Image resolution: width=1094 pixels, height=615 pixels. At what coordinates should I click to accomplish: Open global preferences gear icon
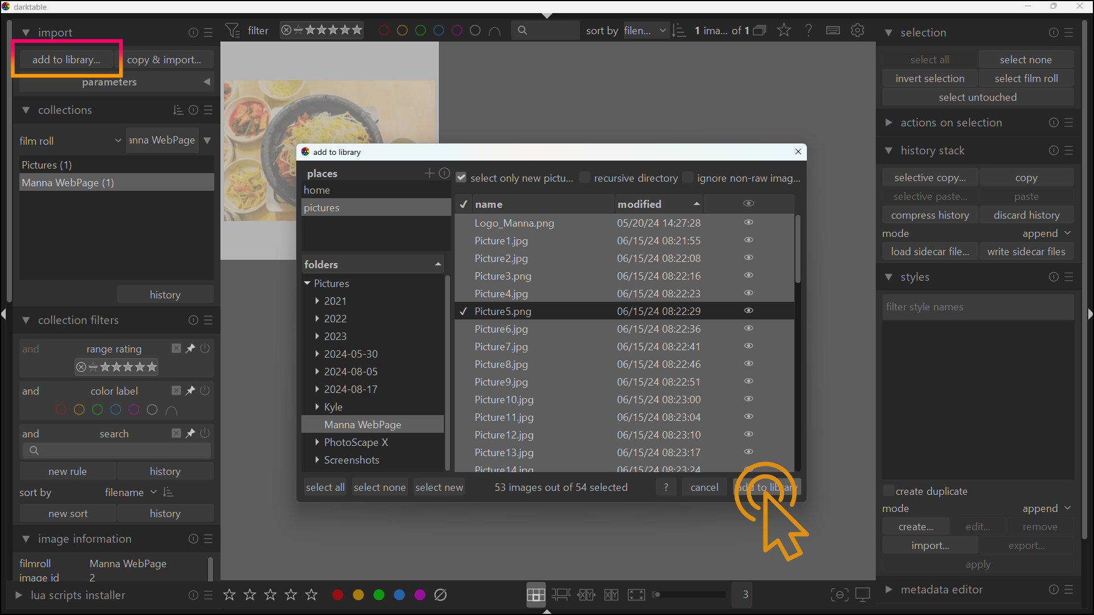(x=858, y=30)
